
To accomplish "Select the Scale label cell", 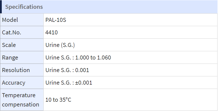I will pyautogui.click(x=22, y=45).
